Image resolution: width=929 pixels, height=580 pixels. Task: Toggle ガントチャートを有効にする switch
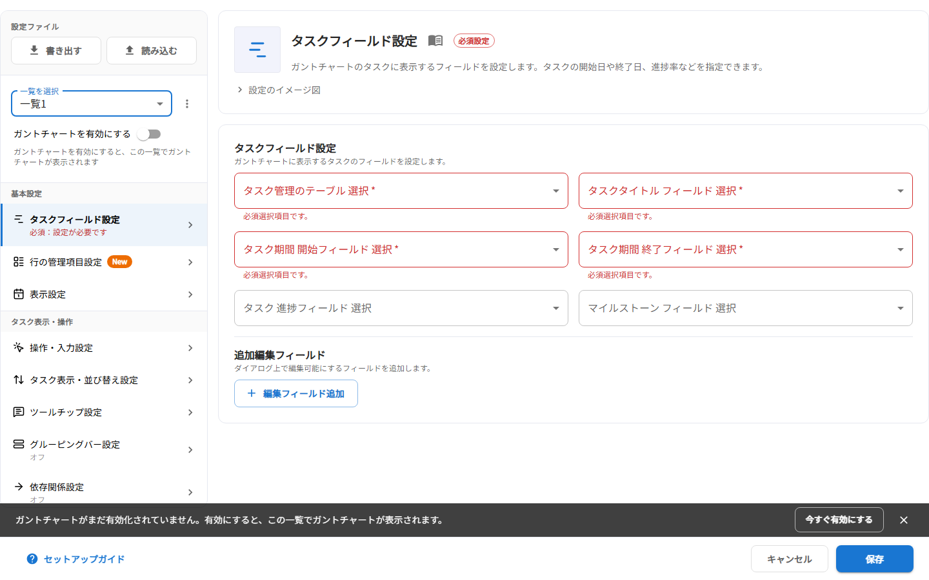tap(149, 134)
